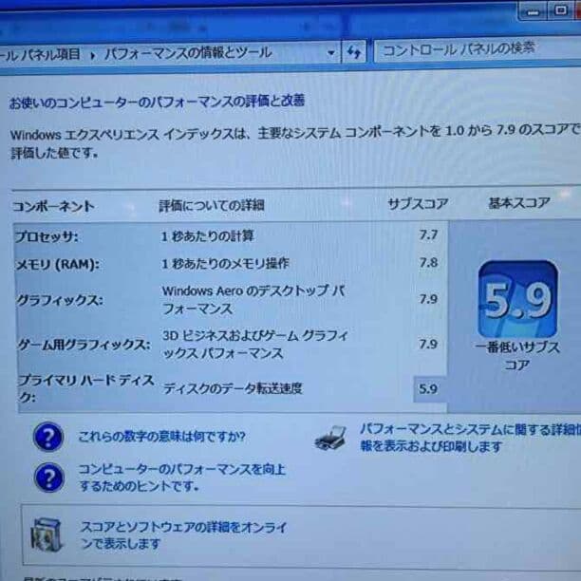Open the パフォーマンスとシステムに関する詳細 print link
Screen dimensions: 581x581
(x=471, y=438)
